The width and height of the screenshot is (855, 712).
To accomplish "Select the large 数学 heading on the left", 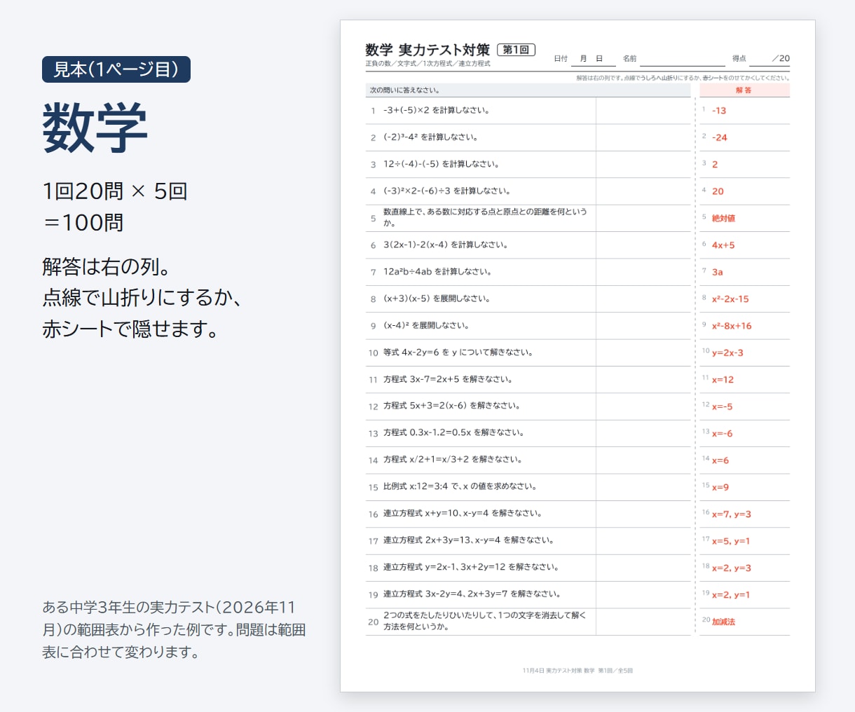I will [95, 128].
